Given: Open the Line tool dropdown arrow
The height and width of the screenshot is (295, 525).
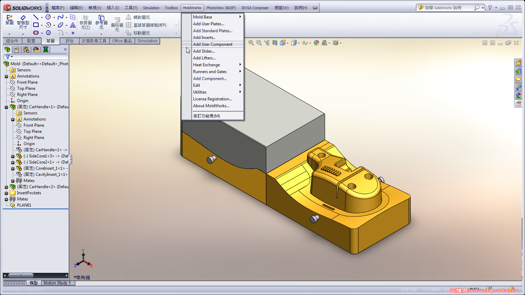Looking at the screenshot, I should point(42,17).
